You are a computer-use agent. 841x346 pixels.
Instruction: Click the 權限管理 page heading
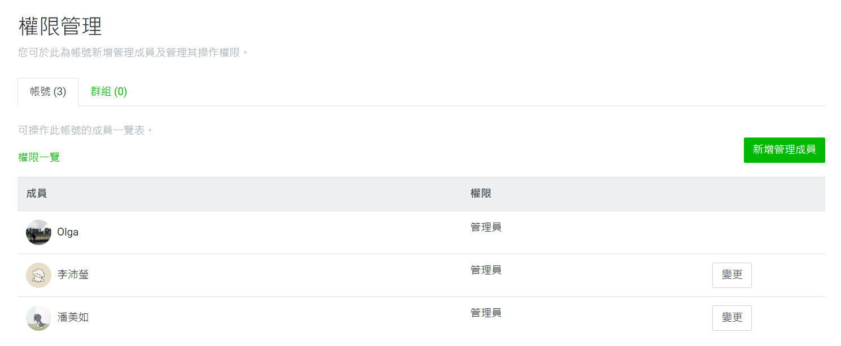(60, 26)
